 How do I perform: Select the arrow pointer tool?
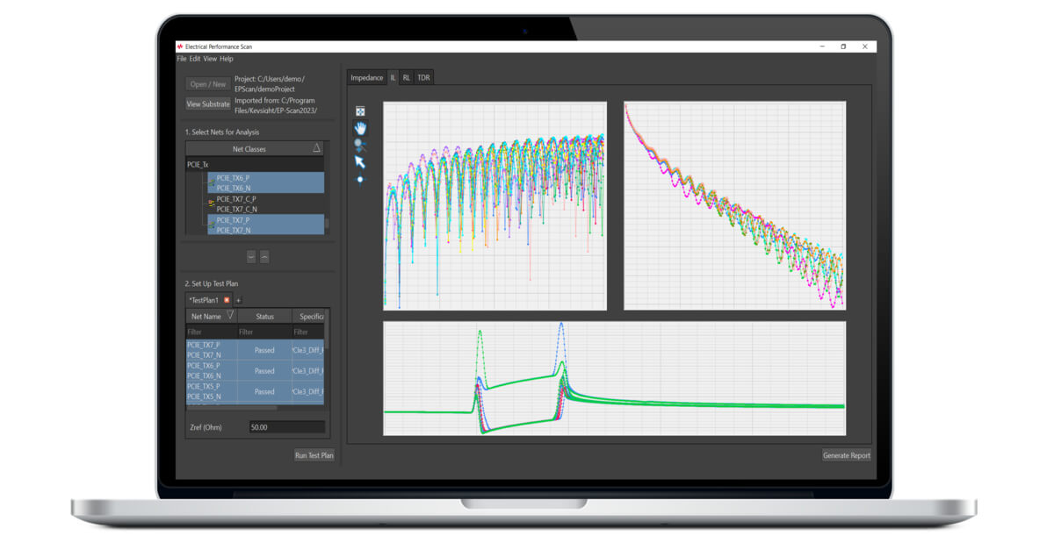click(360, 162)
